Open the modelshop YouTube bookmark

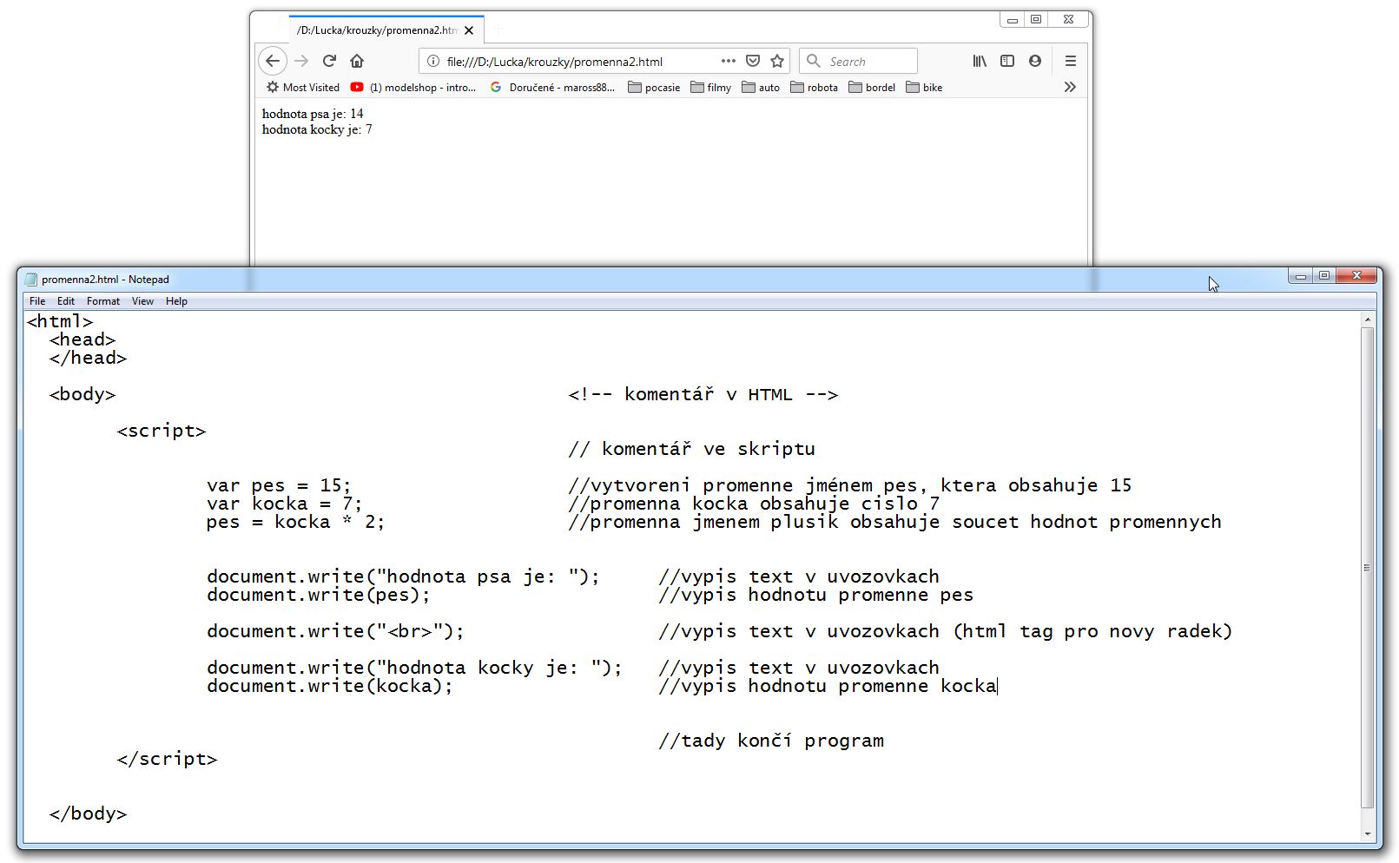click(x=413, y=88)
